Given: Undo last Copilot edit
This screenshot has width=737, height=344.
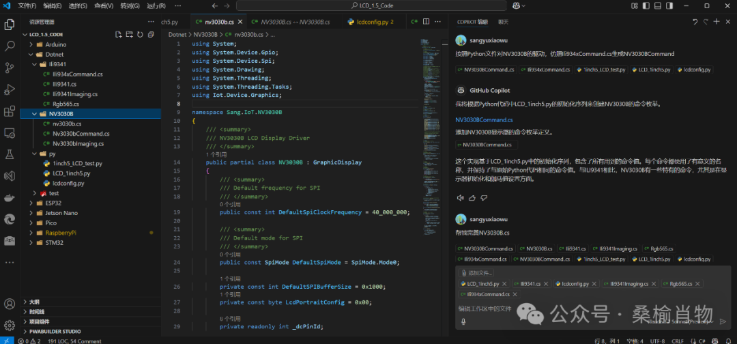Looking at the screenshot, I should (x=695, y=22).
